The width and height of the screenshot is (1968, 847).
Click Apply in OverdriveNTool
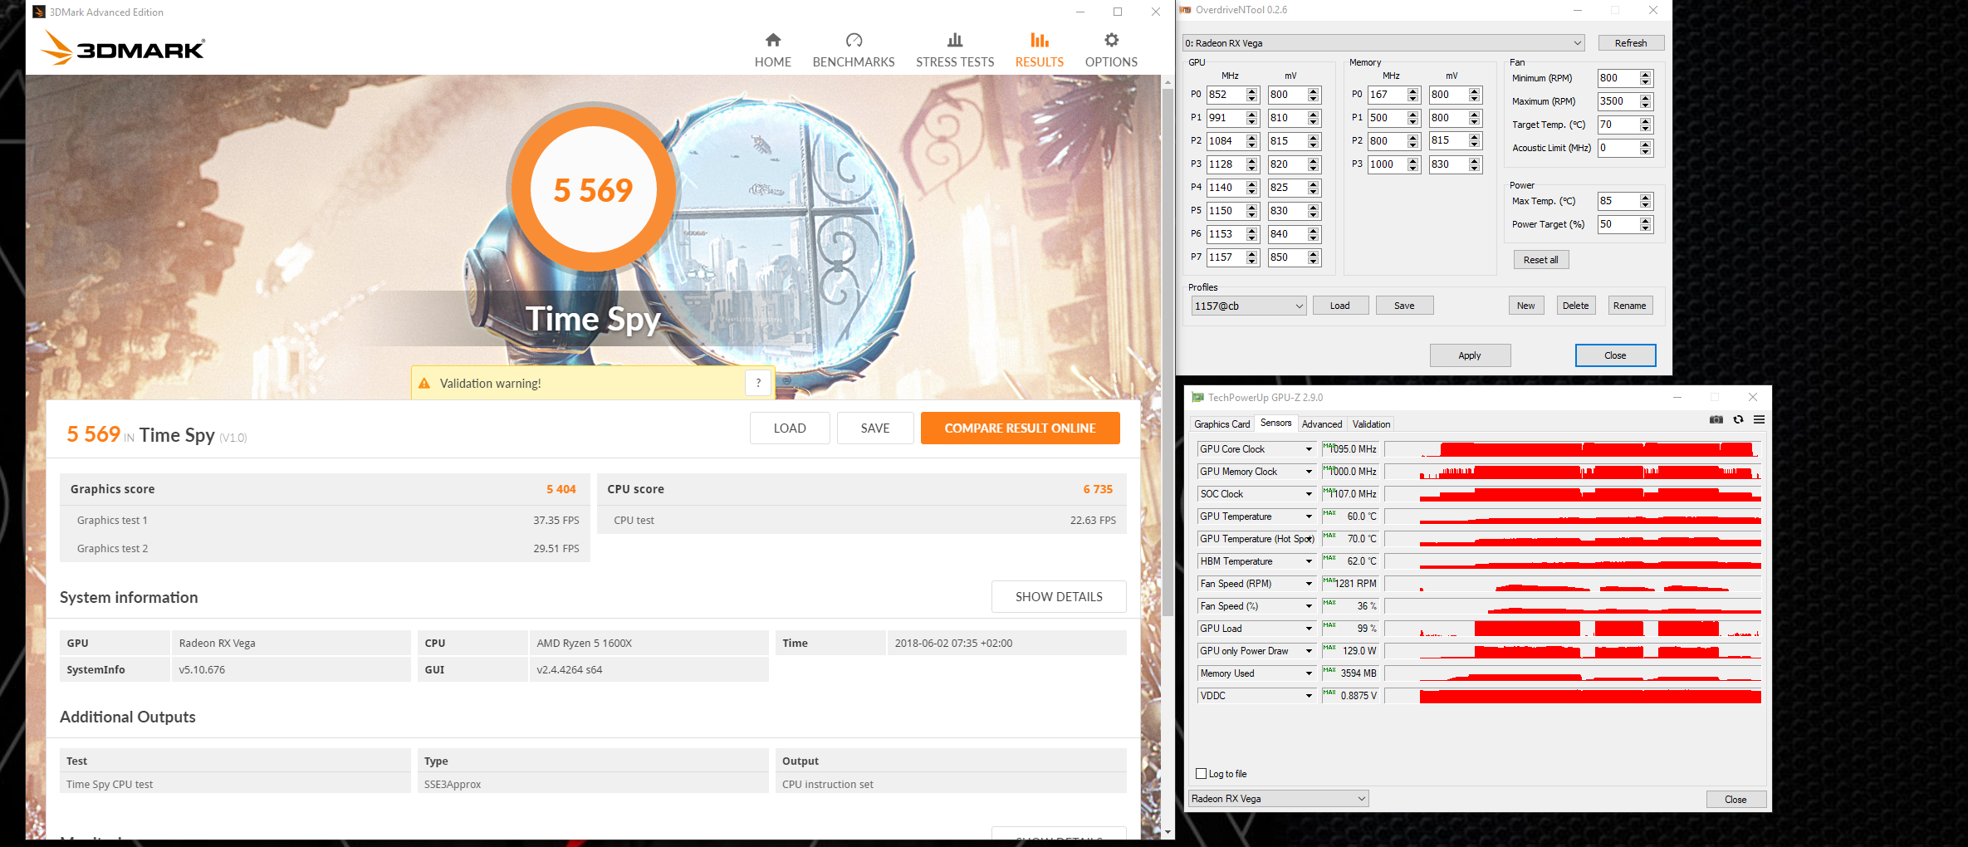1470,355
